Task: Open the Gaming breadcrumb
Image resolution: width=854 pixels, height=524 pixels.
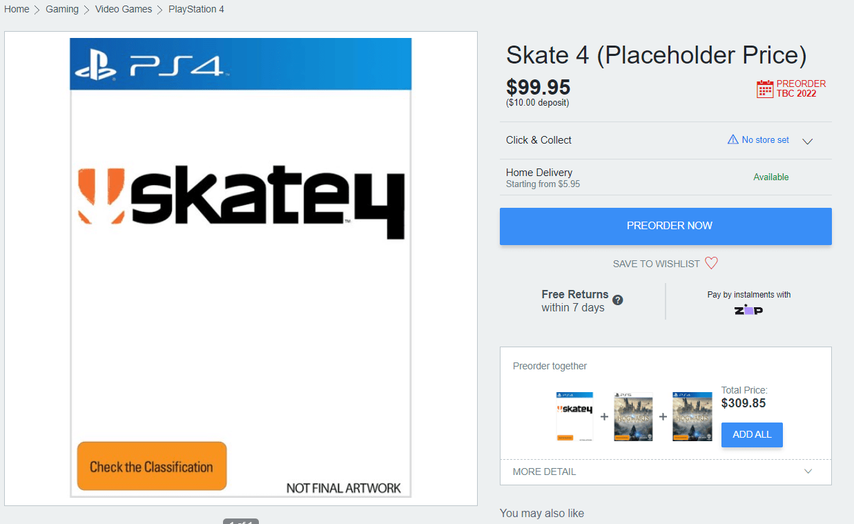Action: pyautogui.click(x=62, y=9)
